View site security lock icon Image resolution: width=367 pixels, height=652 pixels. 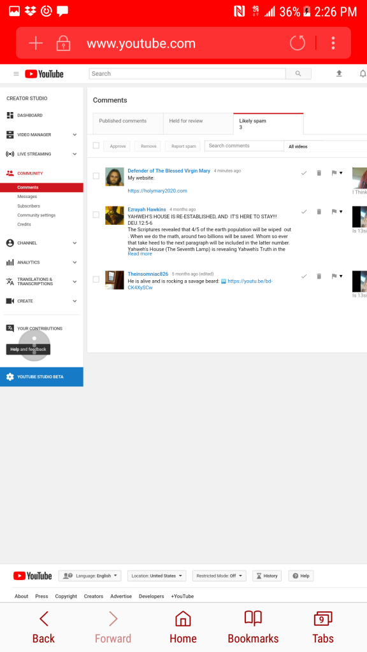(63, 43)
